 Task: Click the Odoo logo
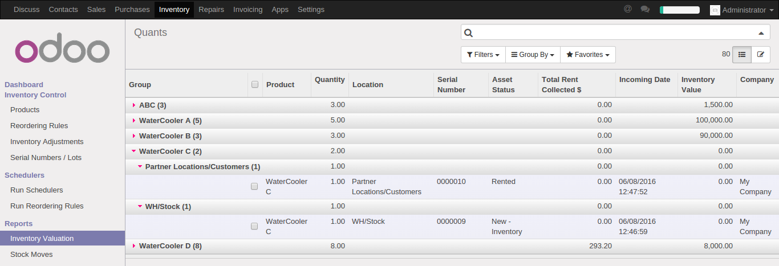coord(62,51)
